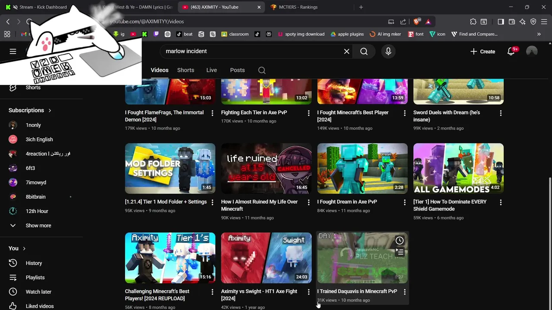Open options menu for Fighting Each Tier video

(x=308, y=113)
